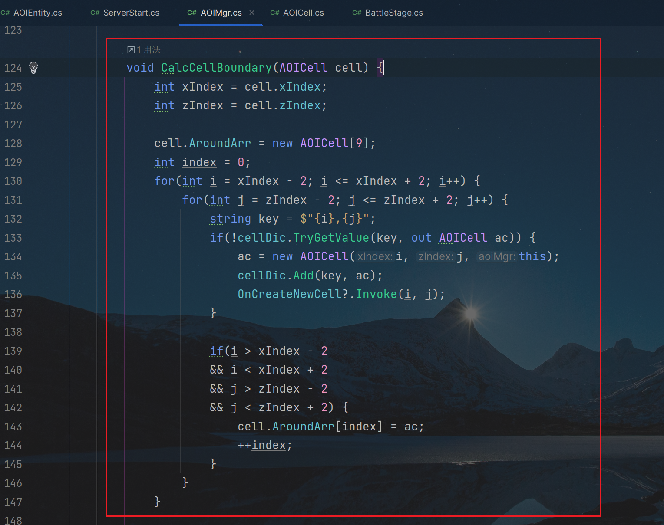Image resolution: width=664 pixels, height=525 pixels.
Task: Click the lightbulb quick-fix icon on line 124
Action: coord(33,68)
